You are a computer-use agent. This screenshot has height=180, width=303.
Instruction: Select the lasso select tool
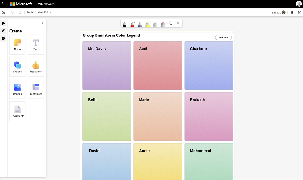click(x=170, y=23)
